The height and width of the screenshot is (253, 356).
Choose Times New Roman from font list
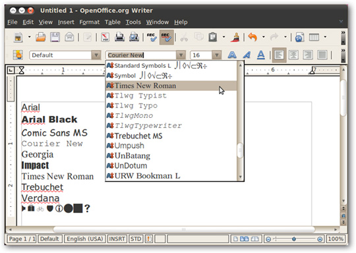pos(171,86)
